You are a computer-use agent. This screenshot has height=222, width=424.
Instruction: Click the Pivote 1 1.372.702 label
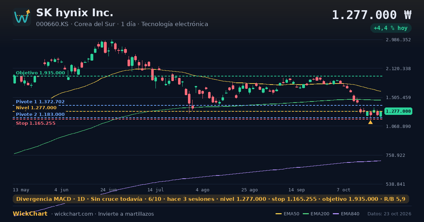pyautogui.click(x=40, y=102)
